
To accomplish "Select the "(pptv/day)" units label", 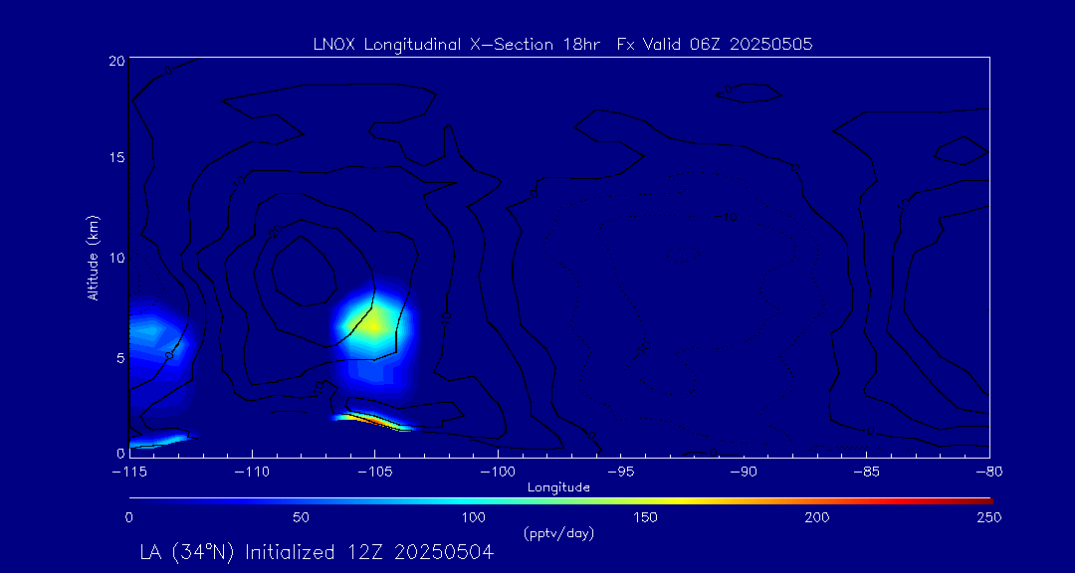I will coord(558,533).
